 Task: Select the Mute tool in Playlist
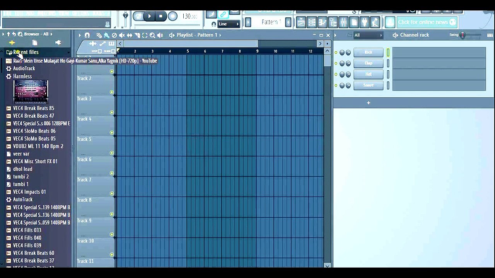pyautogui.click(x=122, y=35)
